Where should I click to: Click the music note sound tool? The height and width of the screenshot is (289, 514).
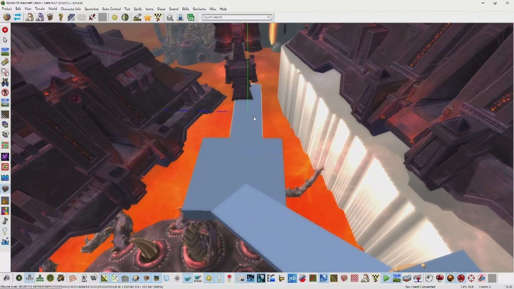(5, 221)
